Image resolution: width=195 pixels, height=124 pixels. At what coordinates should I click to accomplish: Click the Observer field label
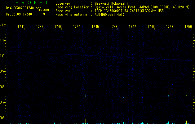coord(63,3)
